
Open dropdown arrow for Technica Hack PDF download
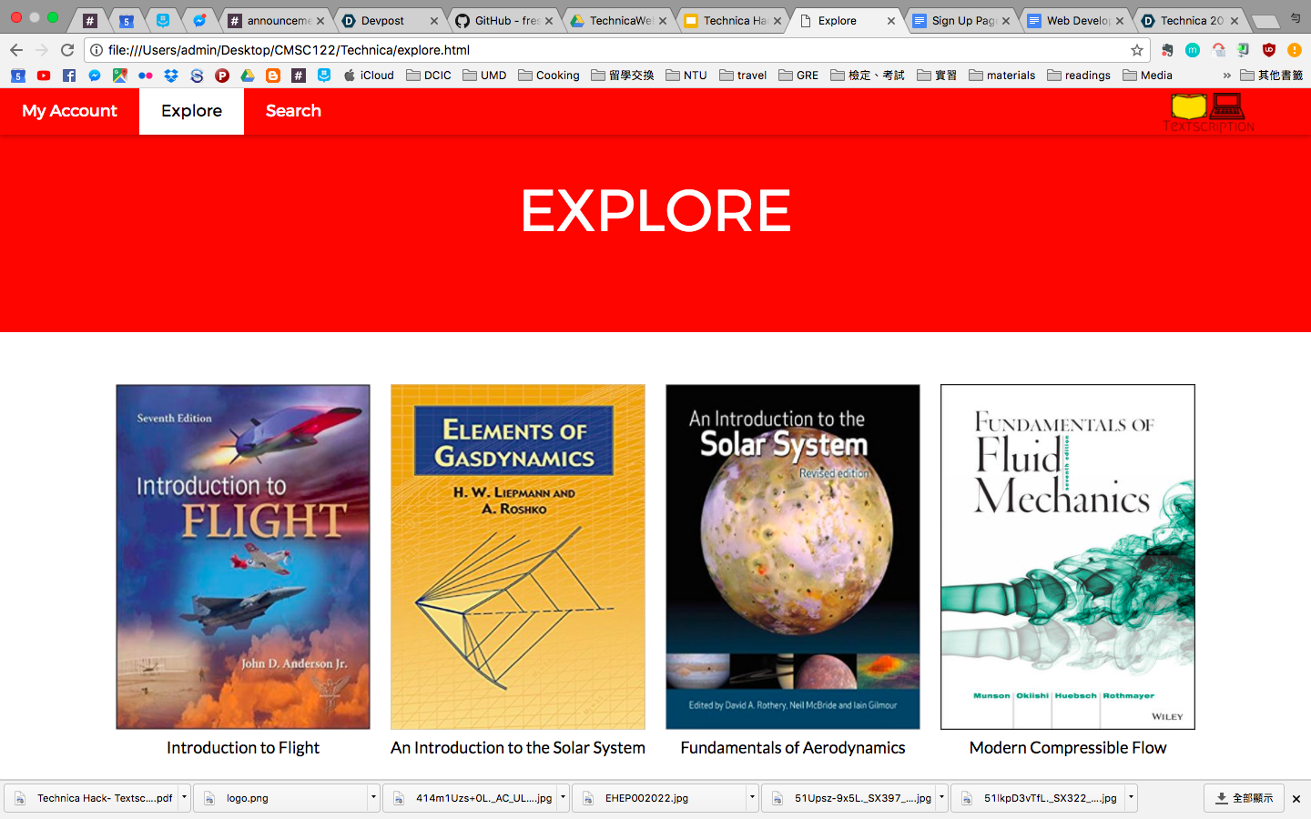pyautogui.click(x=184, y=798)
